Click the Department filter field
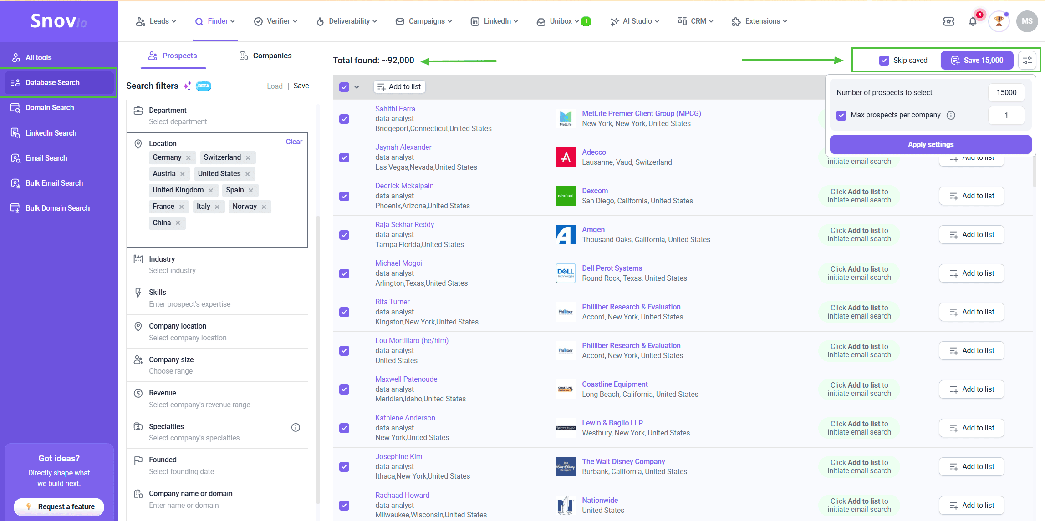Viewport: 1045px width, 521px height. click(x=217, y=116)
